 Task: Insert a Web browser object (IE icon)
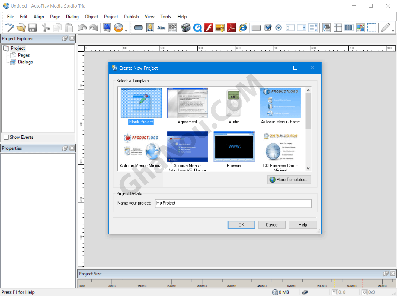(243, 28)
